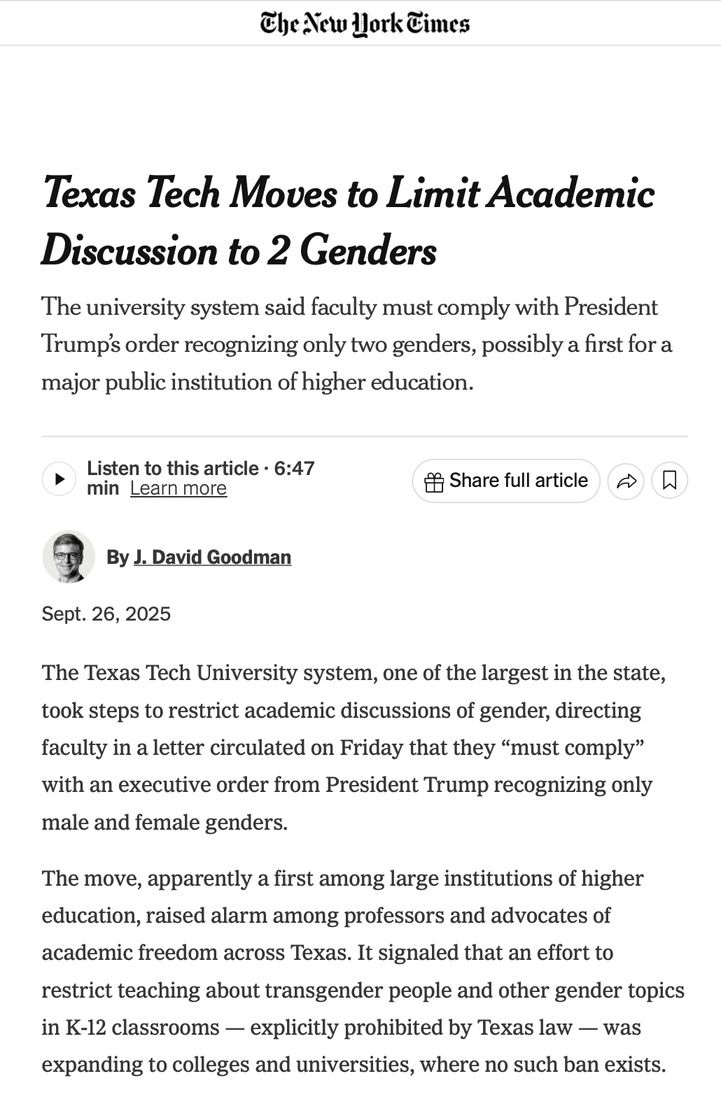Open J. David Goodman author page
This screenshot has width=721, height=1111.
click(212, 557)
